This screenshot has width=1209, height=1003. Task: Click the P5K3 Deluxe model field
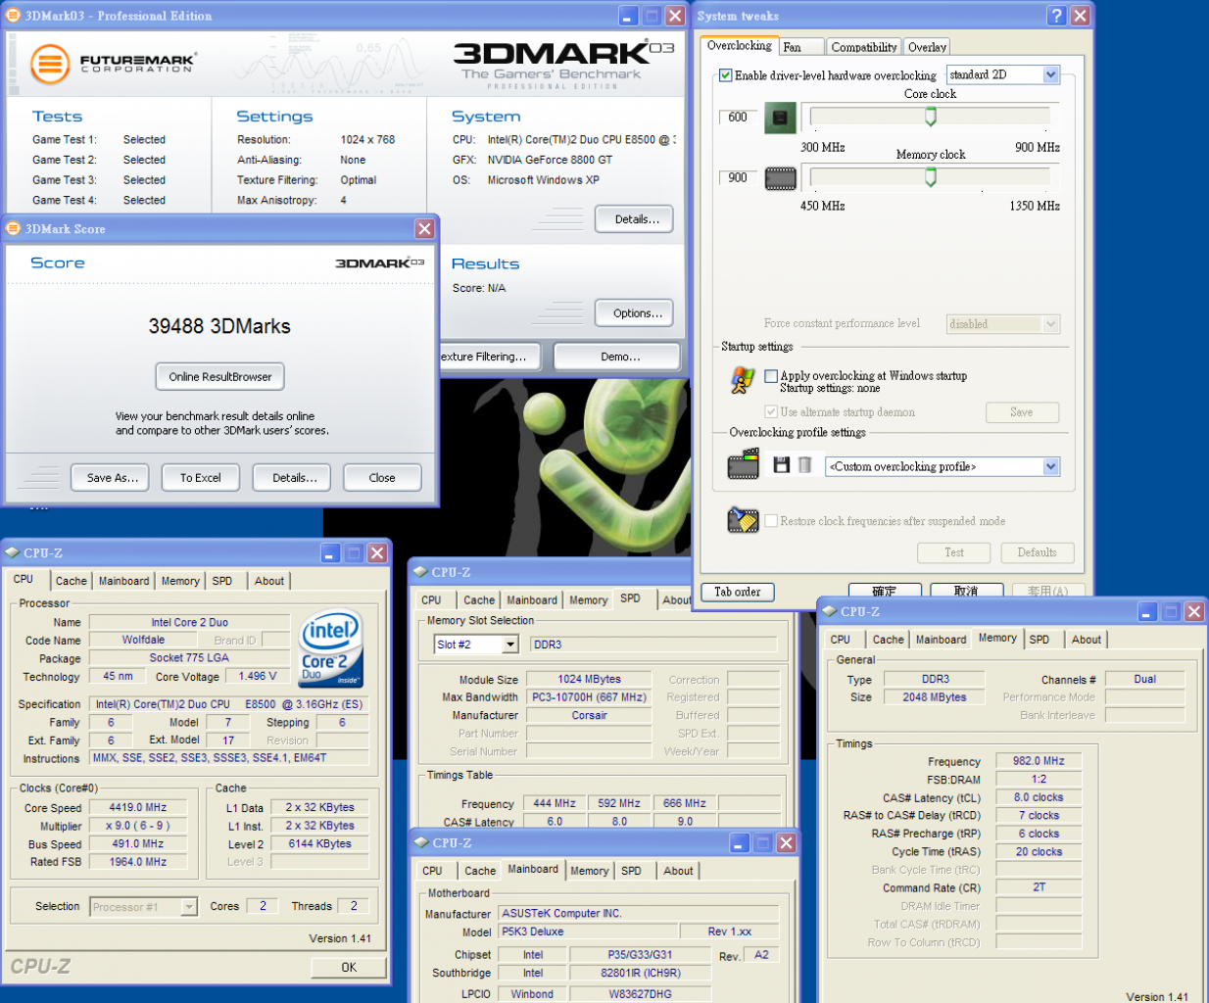589,932
